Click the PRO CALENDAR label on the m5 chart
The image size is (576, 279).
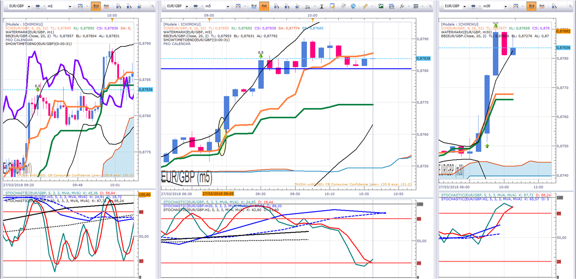point(176,44)
